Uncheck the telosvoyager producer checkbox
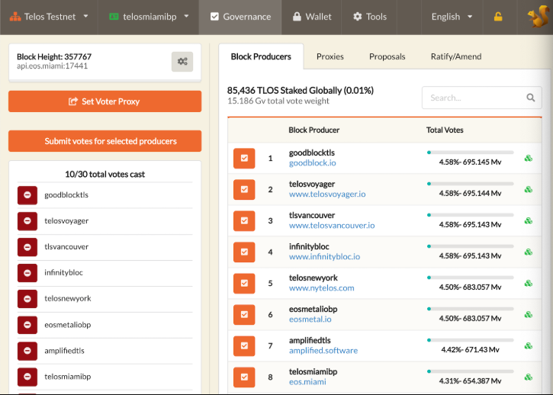 [x=244, y=189]
